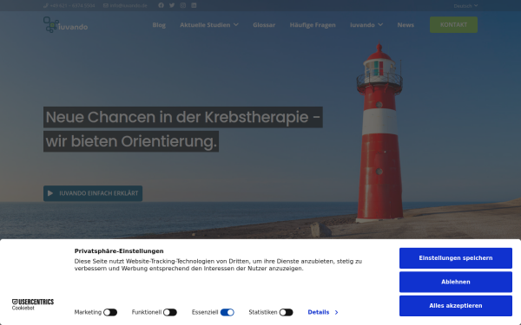
Task: Open the Twitter icon link
Action: (x=172, y=5)
